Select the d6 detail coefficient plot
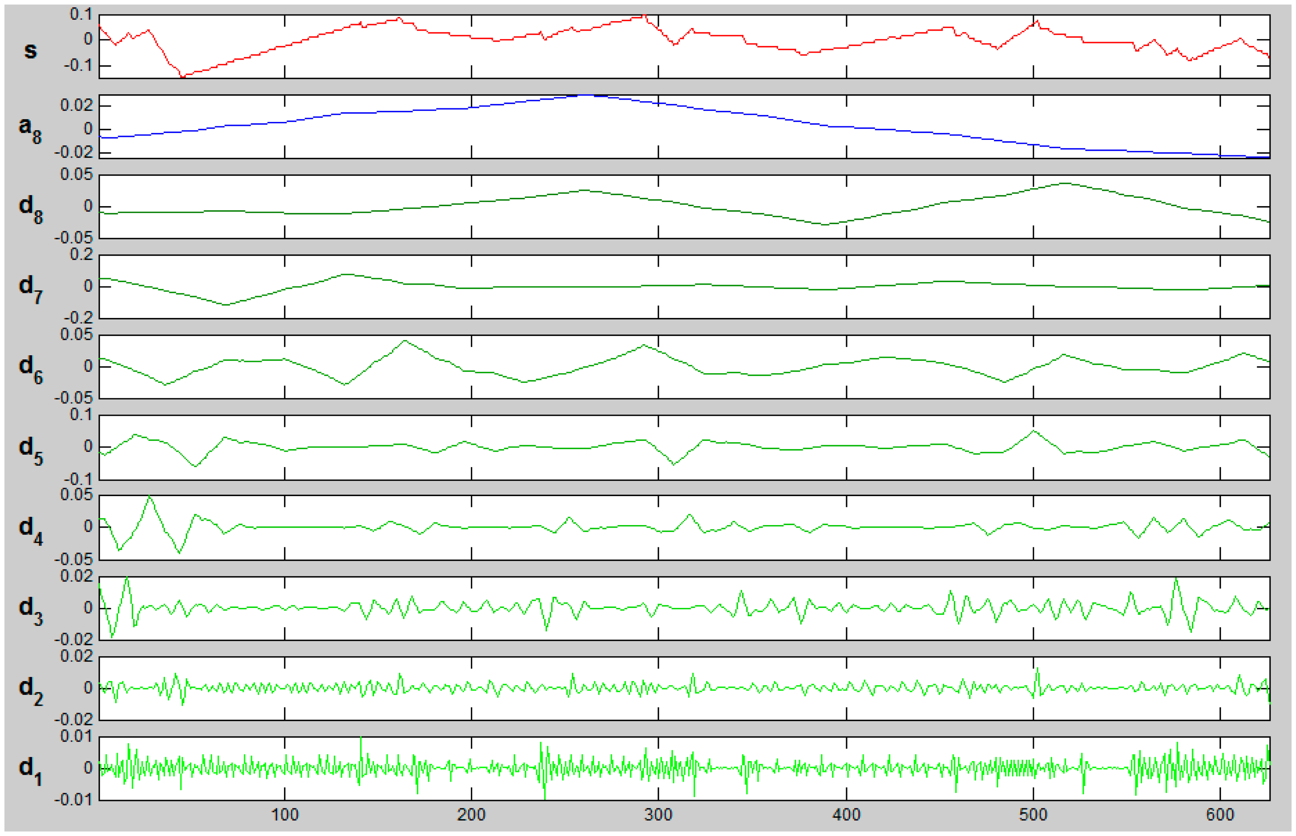The image size is (1296, 836). pyautogui.click(x=684, y=367)
